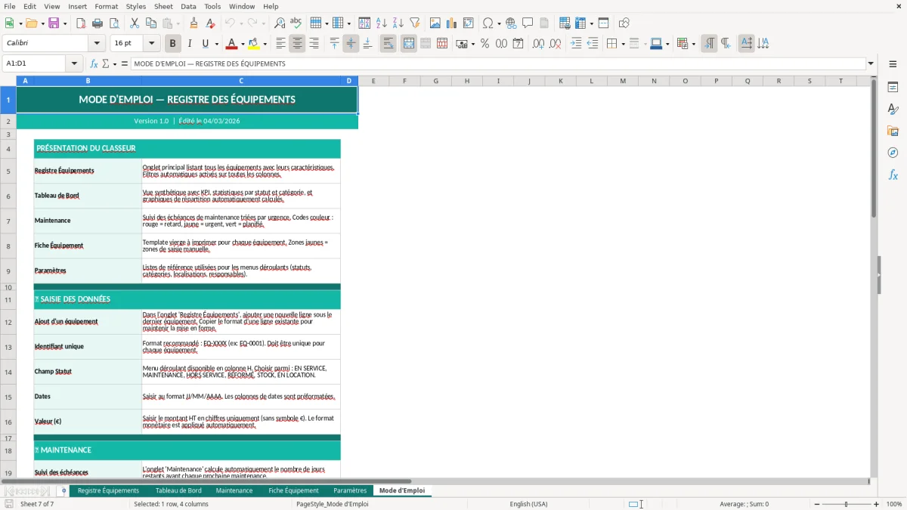Click the Font Color red swatch
Image resolution: width=907 pixels, height=510 pixels.
pos(232,44)
